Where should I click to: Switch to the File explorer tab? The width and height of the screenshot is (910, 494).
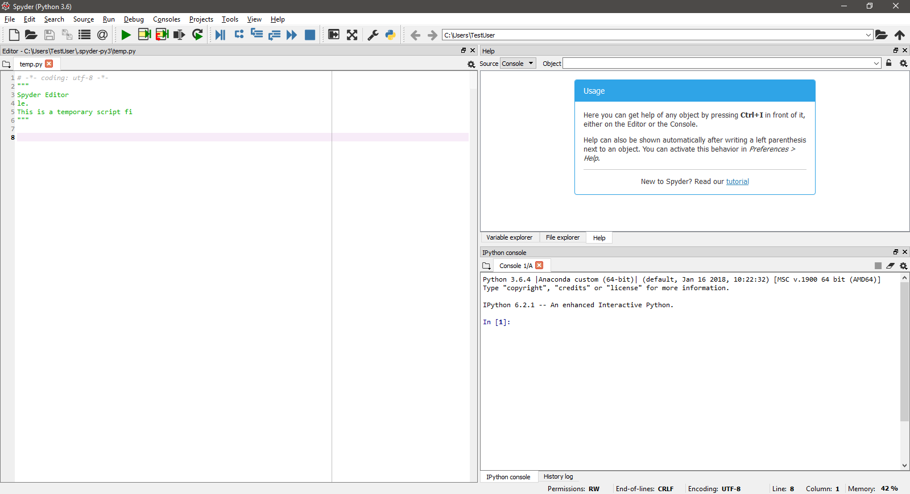click(562, 237)
